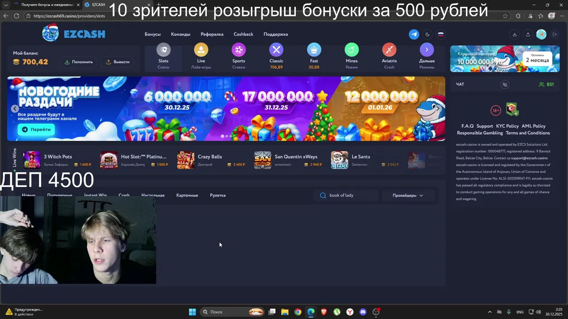Open the Windows Start button

[193, 312]
